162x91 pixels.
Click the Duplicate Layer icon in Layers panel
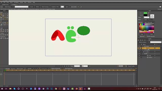(x=141, y=40)
